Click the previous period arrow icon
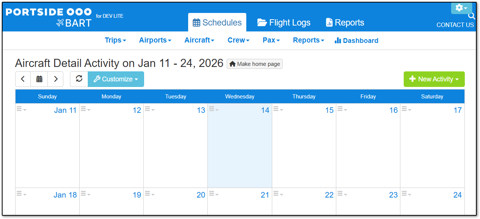This screenshot has height=219, width=480. (23, 79)
